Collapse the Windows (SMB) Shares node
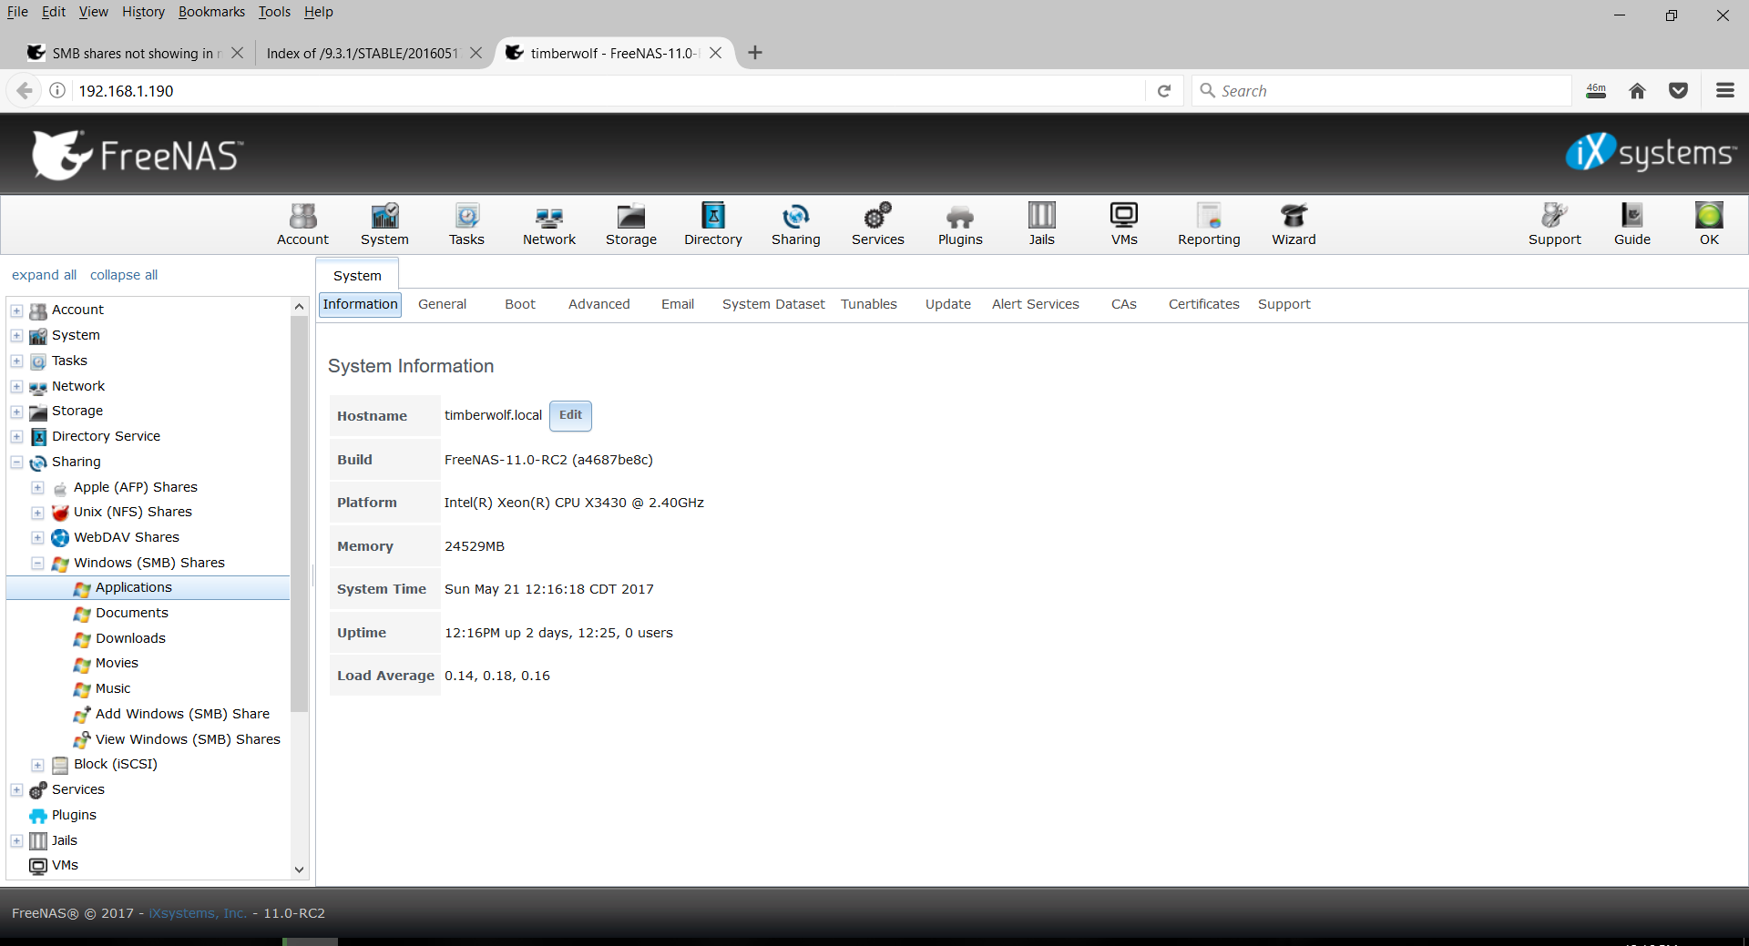This screenshot has width=1749, height=946. [x=37, y=564]
